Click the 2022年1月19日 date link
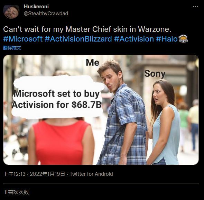 [x=47, y=174]
